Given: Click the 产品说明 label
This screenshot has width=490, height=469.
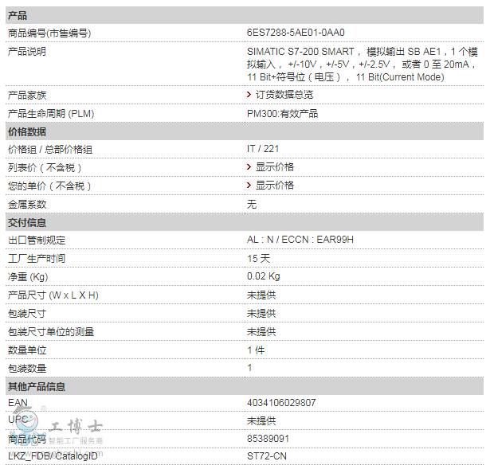Looking at the screenshot, I should (x=27, y=52).
